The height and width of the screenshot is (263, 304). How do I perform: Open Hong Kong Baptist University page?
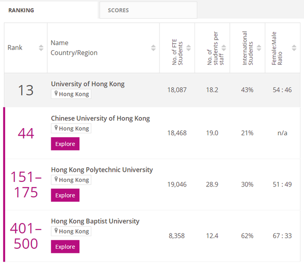(x=95, y=221)
